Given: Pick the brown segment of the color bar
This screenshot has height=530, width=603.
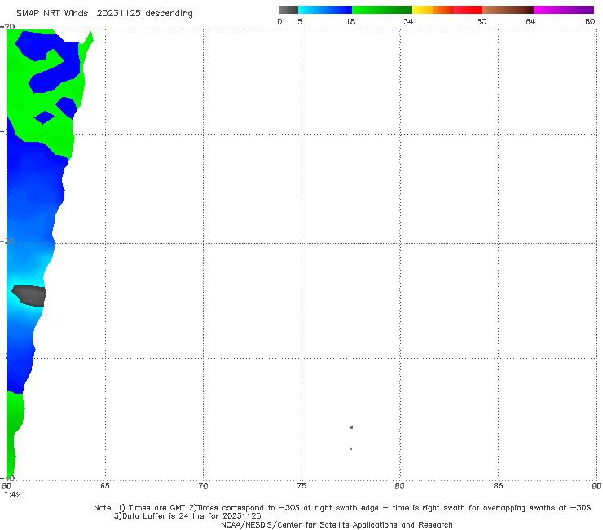Looking at the screenshot, I should [x=508, y=10].
